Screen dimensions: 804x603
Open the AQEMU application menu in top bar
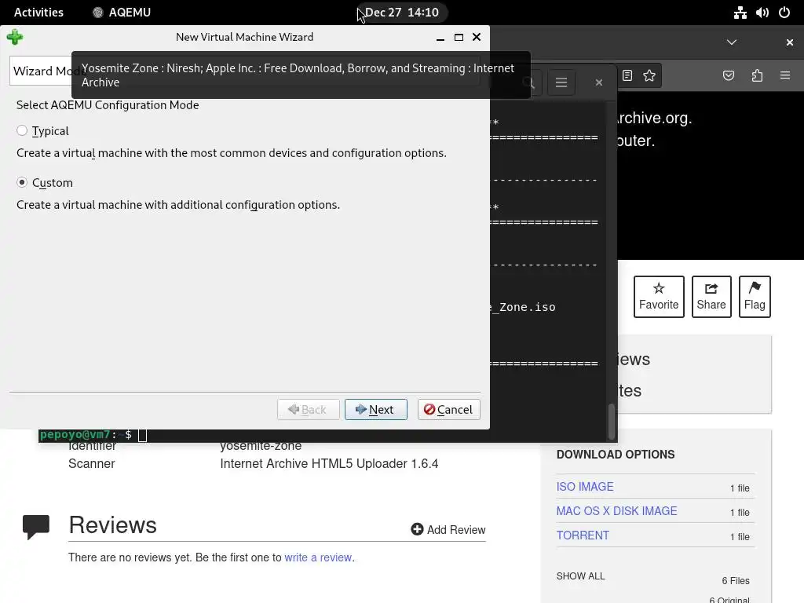click(x=122, y=13)
